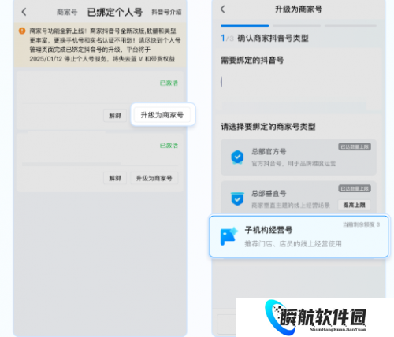Select the 总部官方号 account type

coord(299,157)
